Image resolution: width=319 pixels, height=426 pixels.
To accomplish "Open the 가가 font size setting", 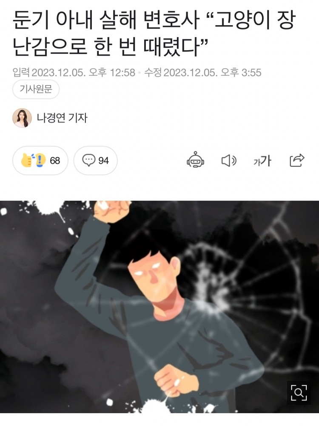I will click(x=262, y=161).
